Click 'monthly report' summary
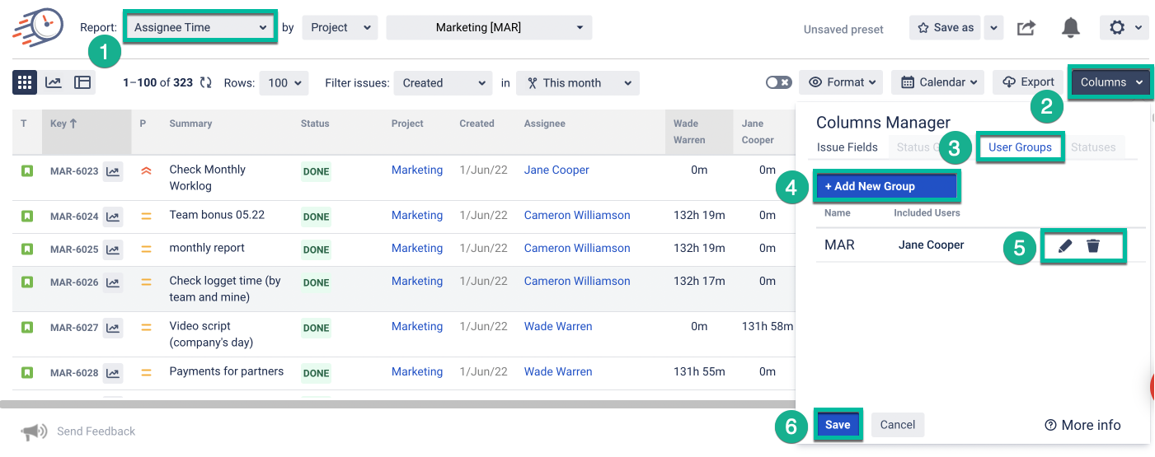The height and width of the screenshot is (457, 1155). 207,248
